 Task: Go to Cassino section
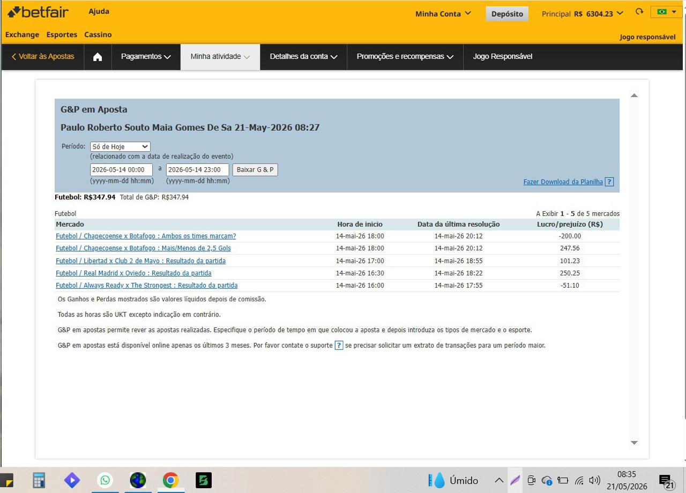click(x=98, y=35)
